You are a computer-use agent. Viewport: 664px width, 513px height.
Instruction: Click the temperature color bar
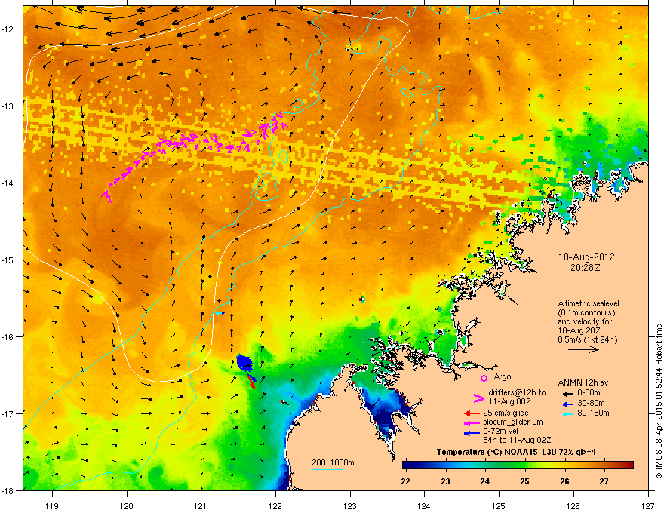coord(518,465)
